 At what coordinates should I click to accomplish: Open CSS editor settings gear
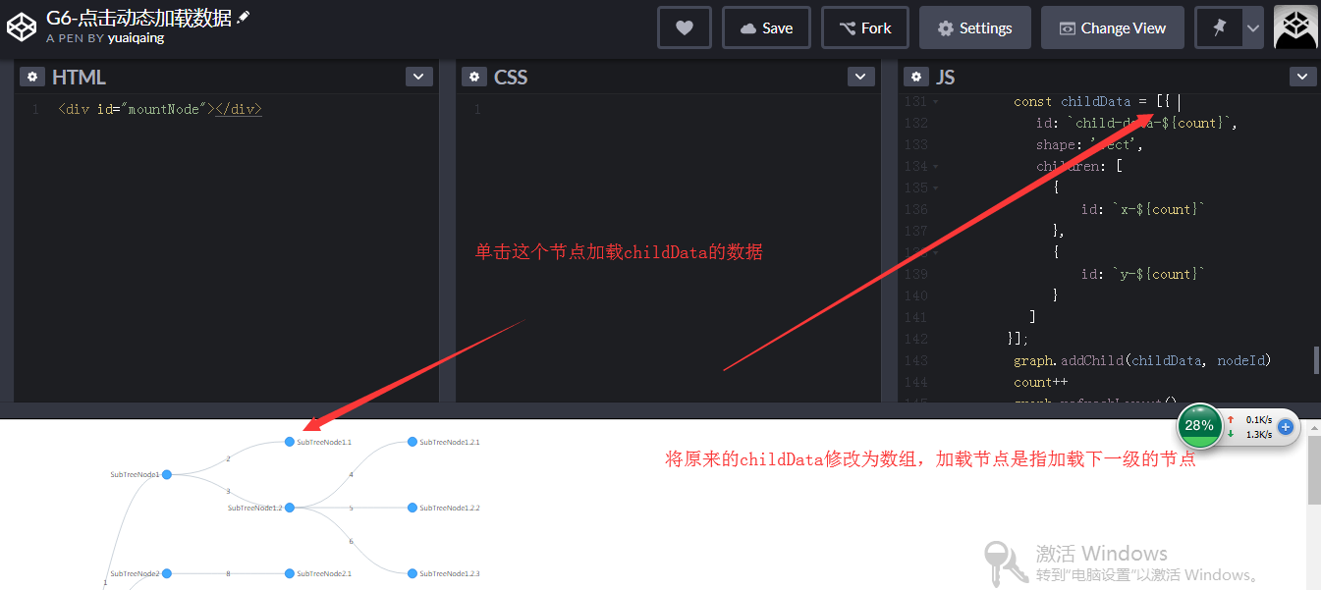474,77
